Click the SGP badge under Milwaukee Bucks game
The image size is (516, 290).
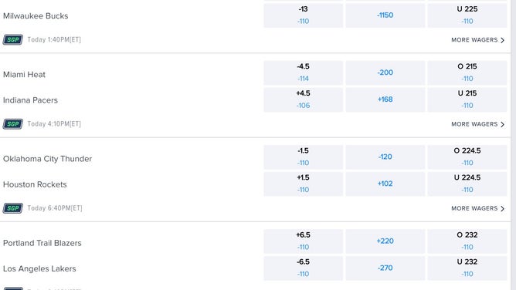coord(13,40)
